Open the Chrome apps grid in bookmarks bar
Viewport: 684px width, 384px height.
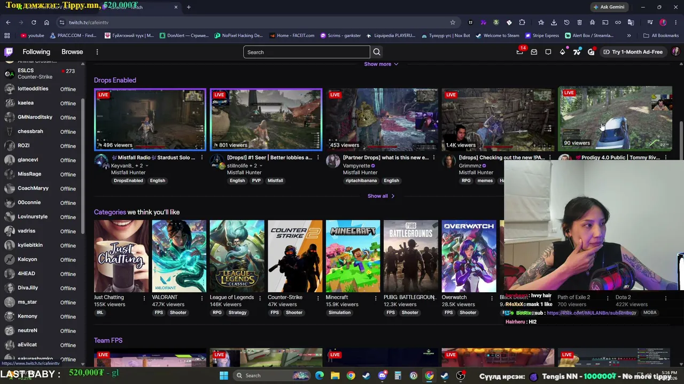click(x=7, y=36)
